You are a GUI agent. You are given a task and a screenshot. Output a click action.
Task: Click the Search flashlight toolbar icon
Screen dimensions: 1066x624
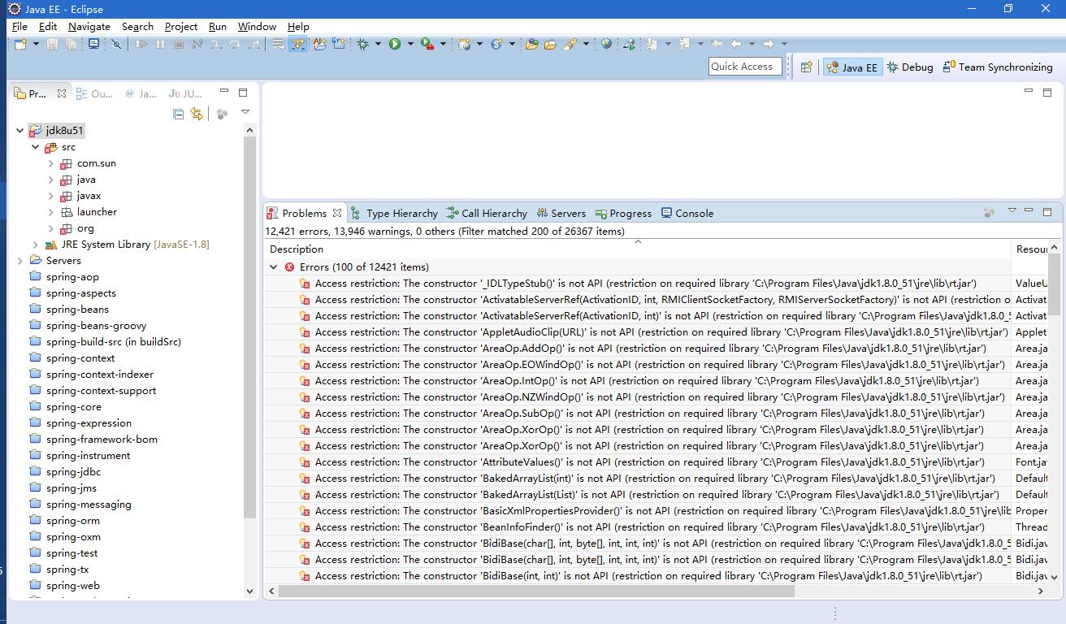click(x=570, y=44)
